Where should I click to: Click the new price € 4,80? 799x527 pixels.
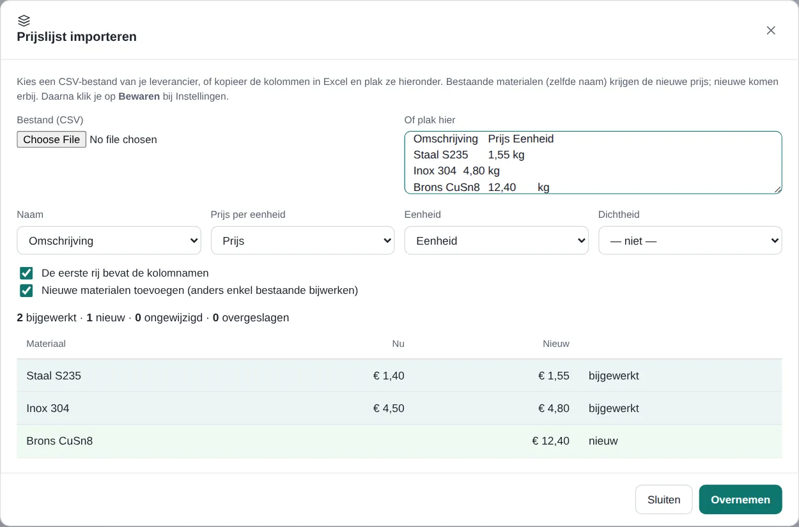[x=554, y=408]
